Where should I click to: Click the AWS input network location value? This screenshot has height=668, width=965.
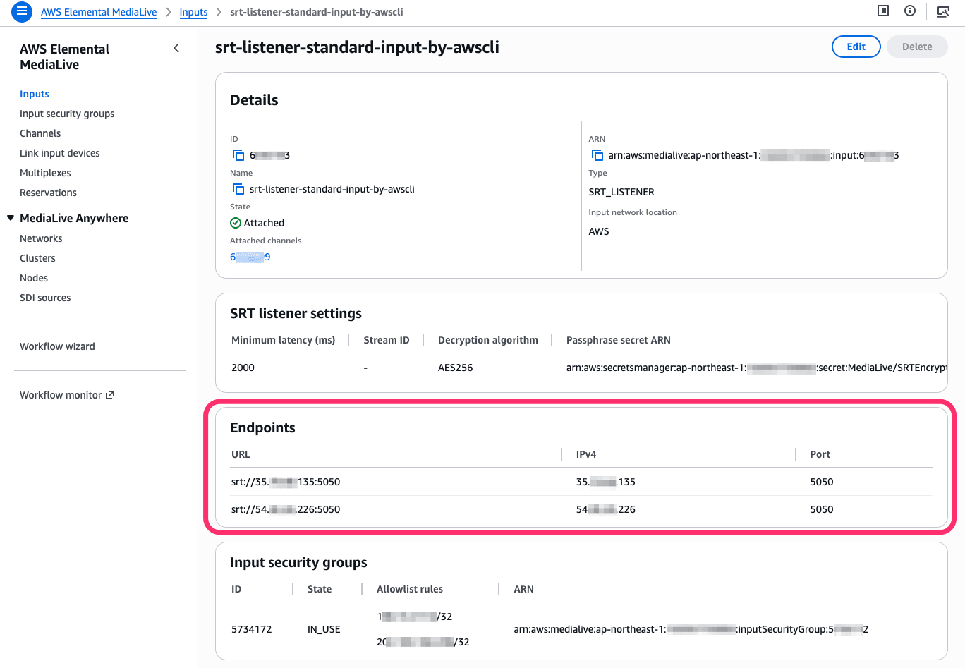tap(599, 231)
